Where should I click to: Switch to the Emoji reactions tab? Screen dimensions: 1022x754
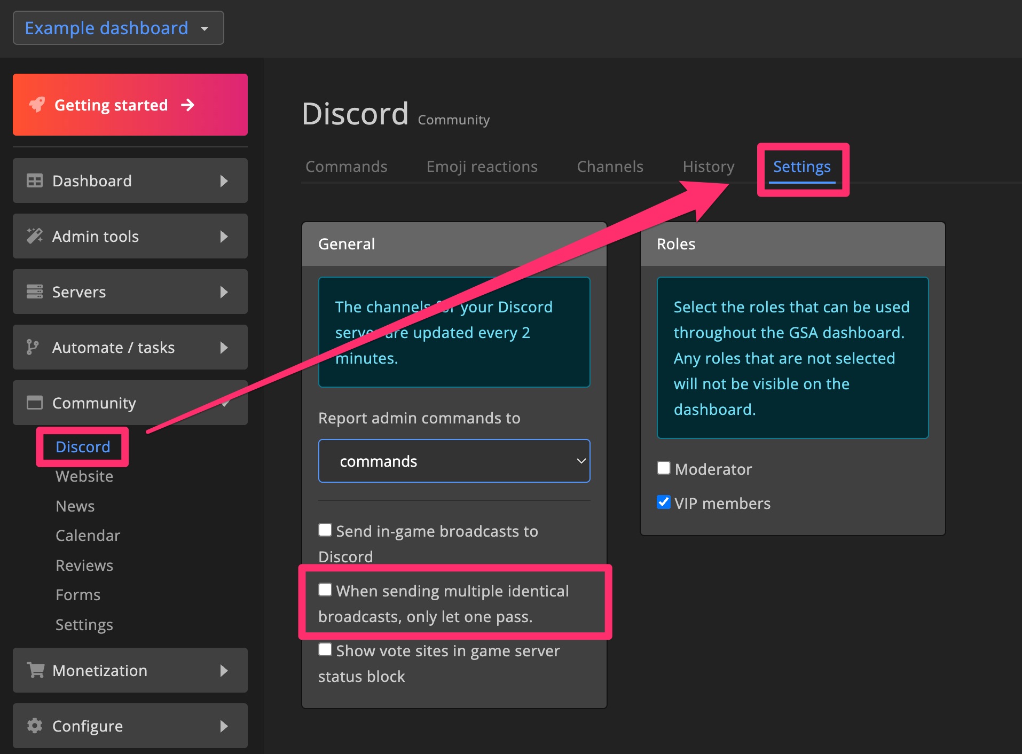(x=482, y=166)
